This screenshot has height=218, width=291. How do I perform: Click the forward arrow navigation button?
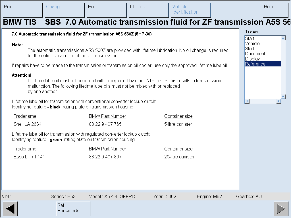click(x=281, y=209)
